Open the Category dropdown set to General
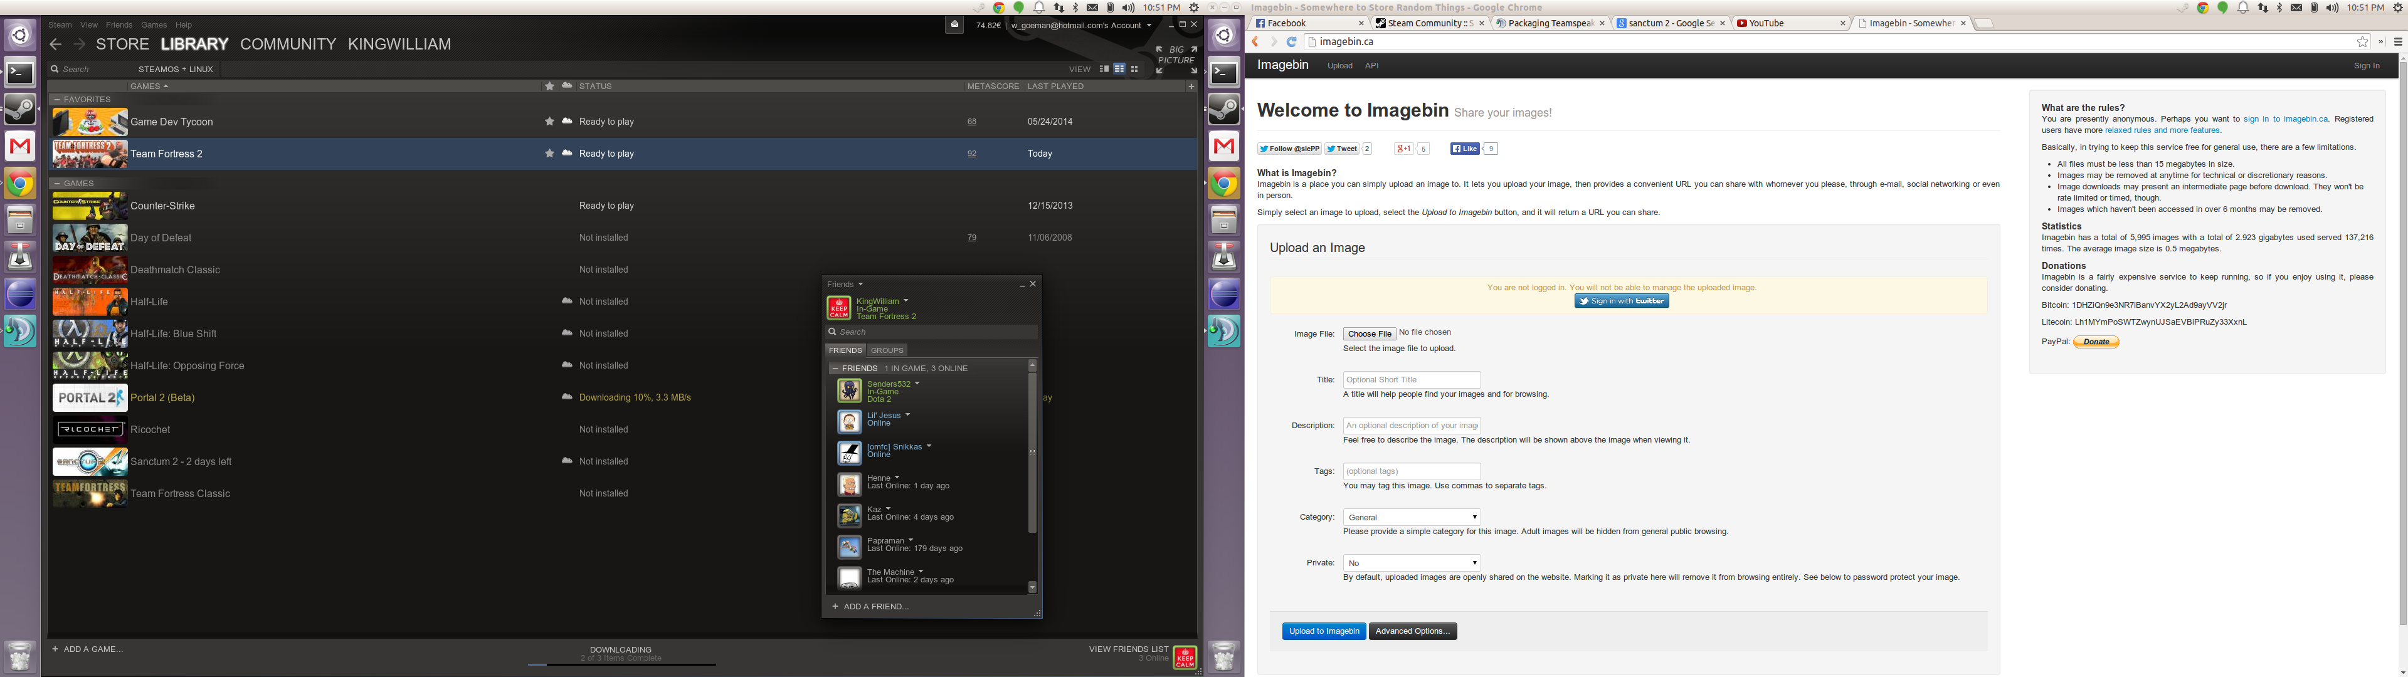Image resolution: width=2408 pixels, height=677 pixels. 1412,517
